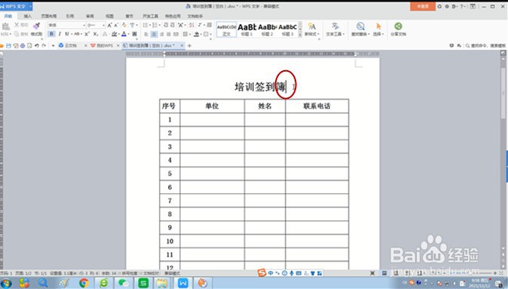Select the 标题 1 heading style

[247, 29]
